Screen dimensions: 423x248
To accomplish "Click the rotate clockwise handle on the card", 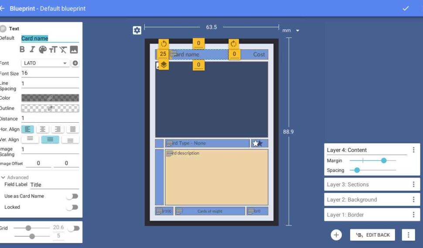I will (x=233, y=44).
